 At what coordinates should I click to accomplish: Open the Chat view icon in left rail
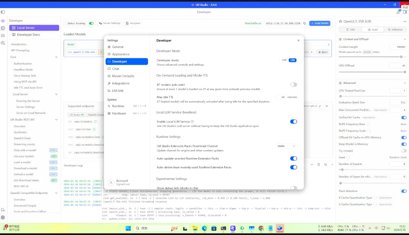click(x=3, y=21)
